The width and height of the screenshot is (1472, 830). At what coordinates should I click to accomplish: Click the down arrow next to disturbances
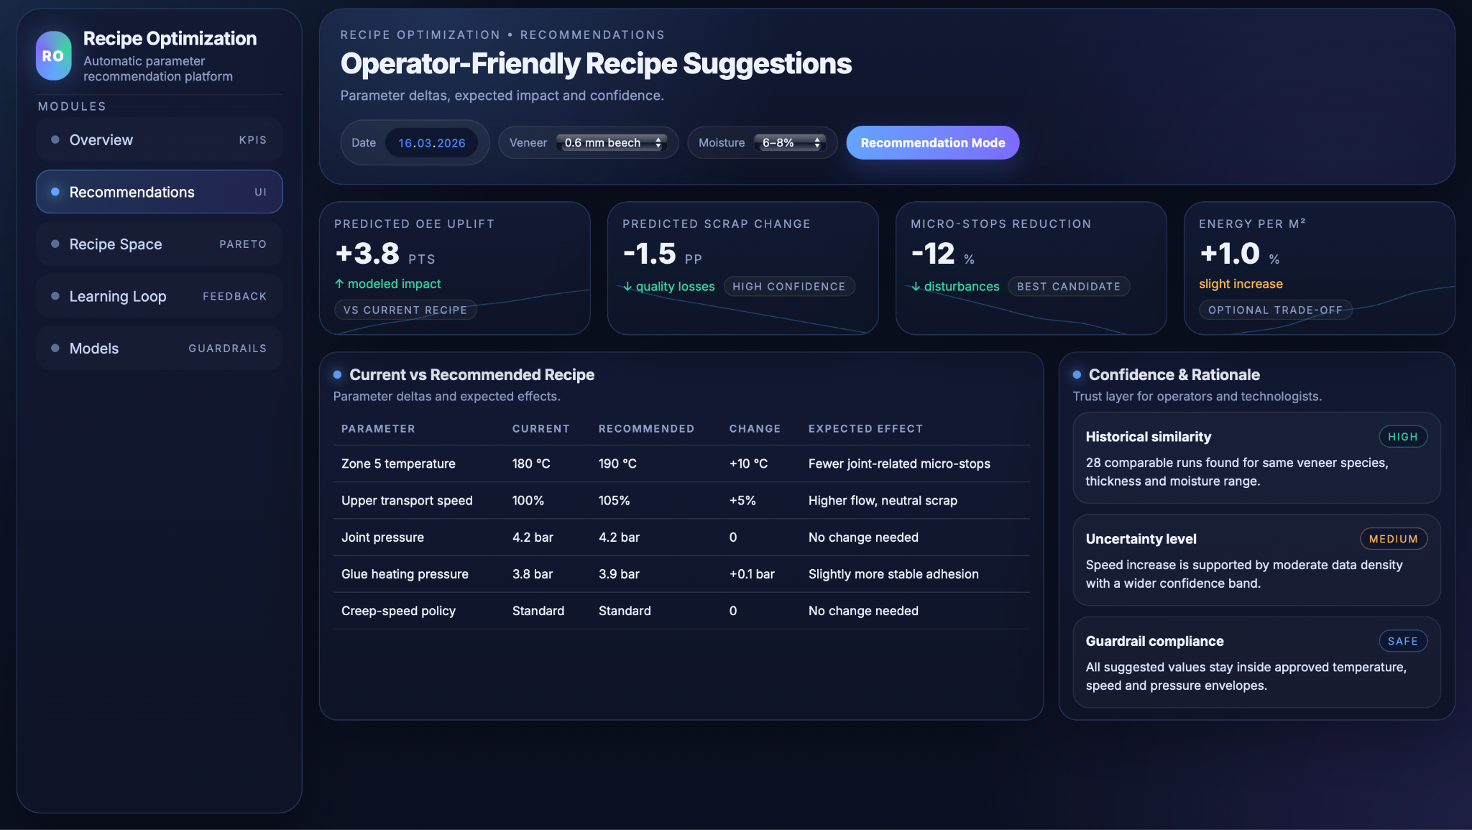[916, 287]
